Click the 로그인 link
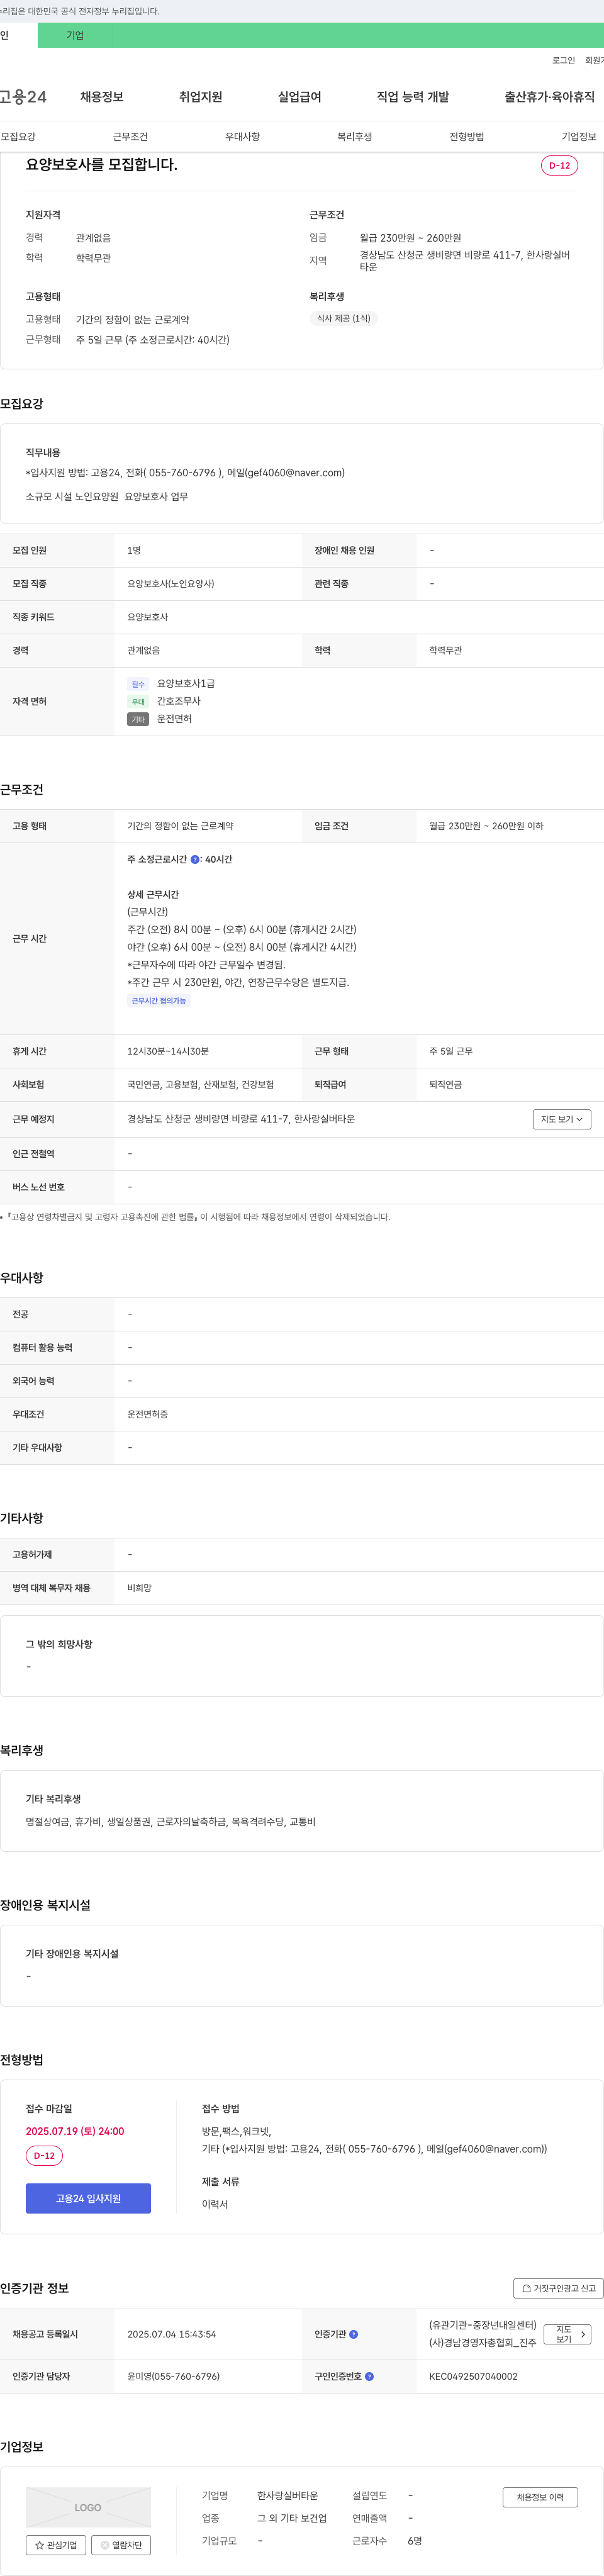 click(x=563, y=61)
